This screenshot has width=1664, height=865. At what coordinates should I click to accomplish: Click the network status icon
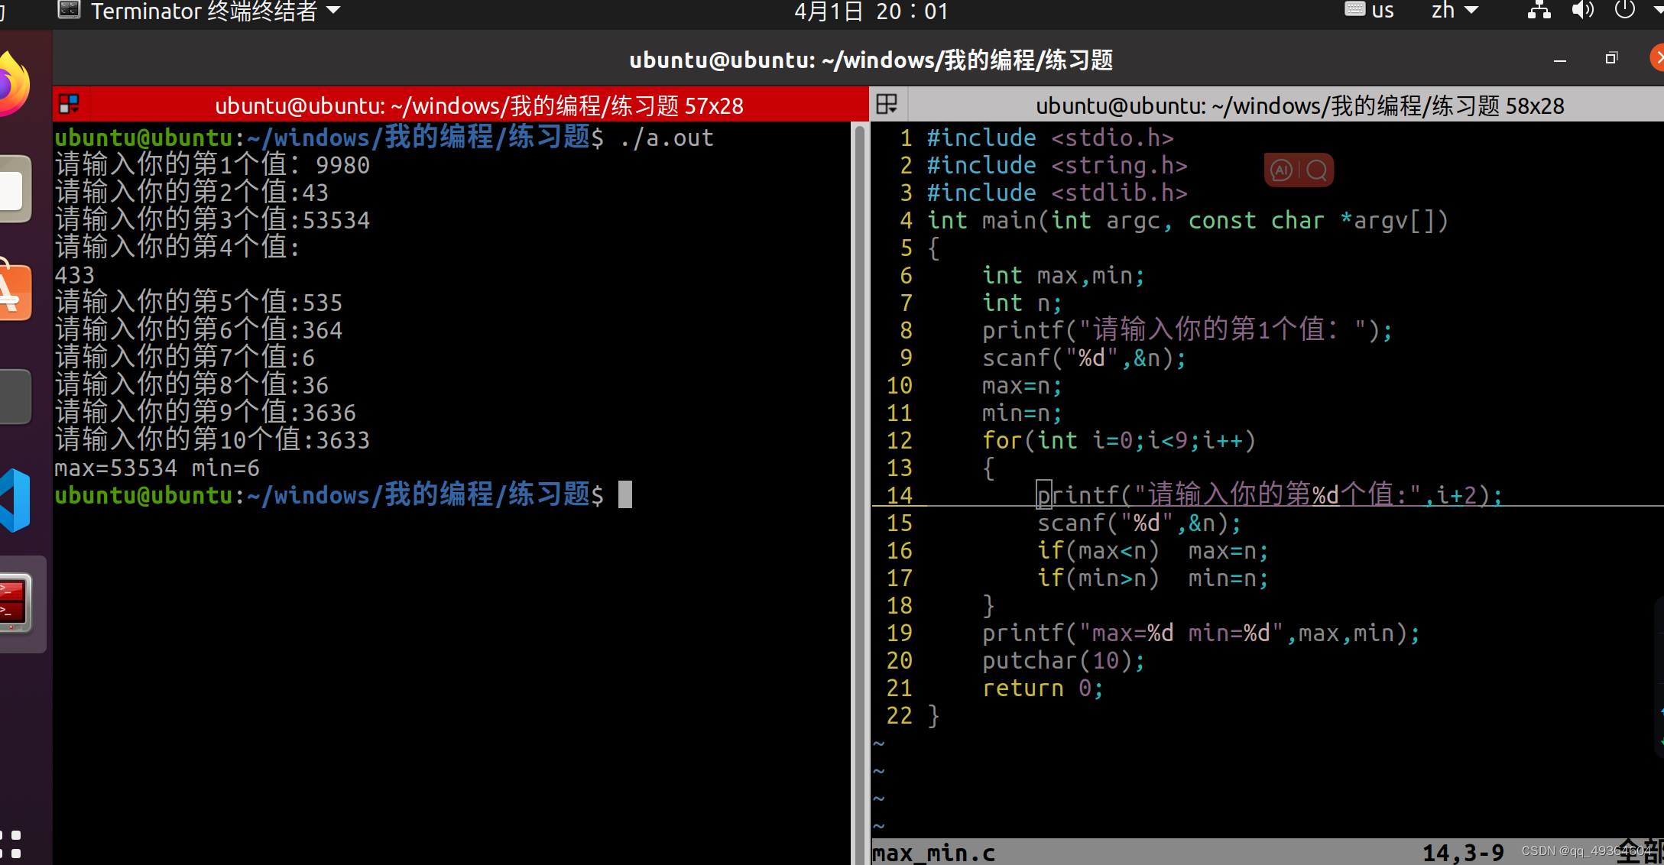[x=1539, y=11]
